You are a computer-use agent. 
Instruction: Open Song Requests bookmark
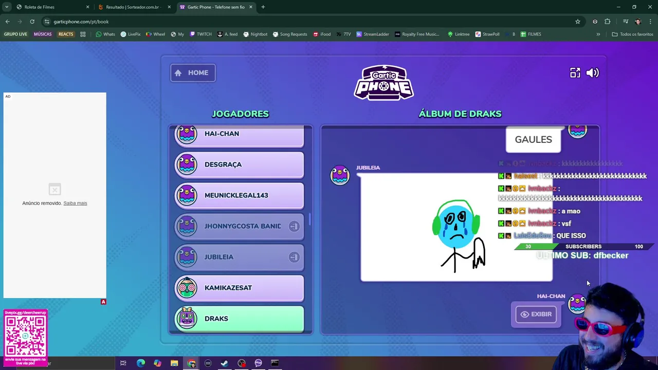[289, 34]
